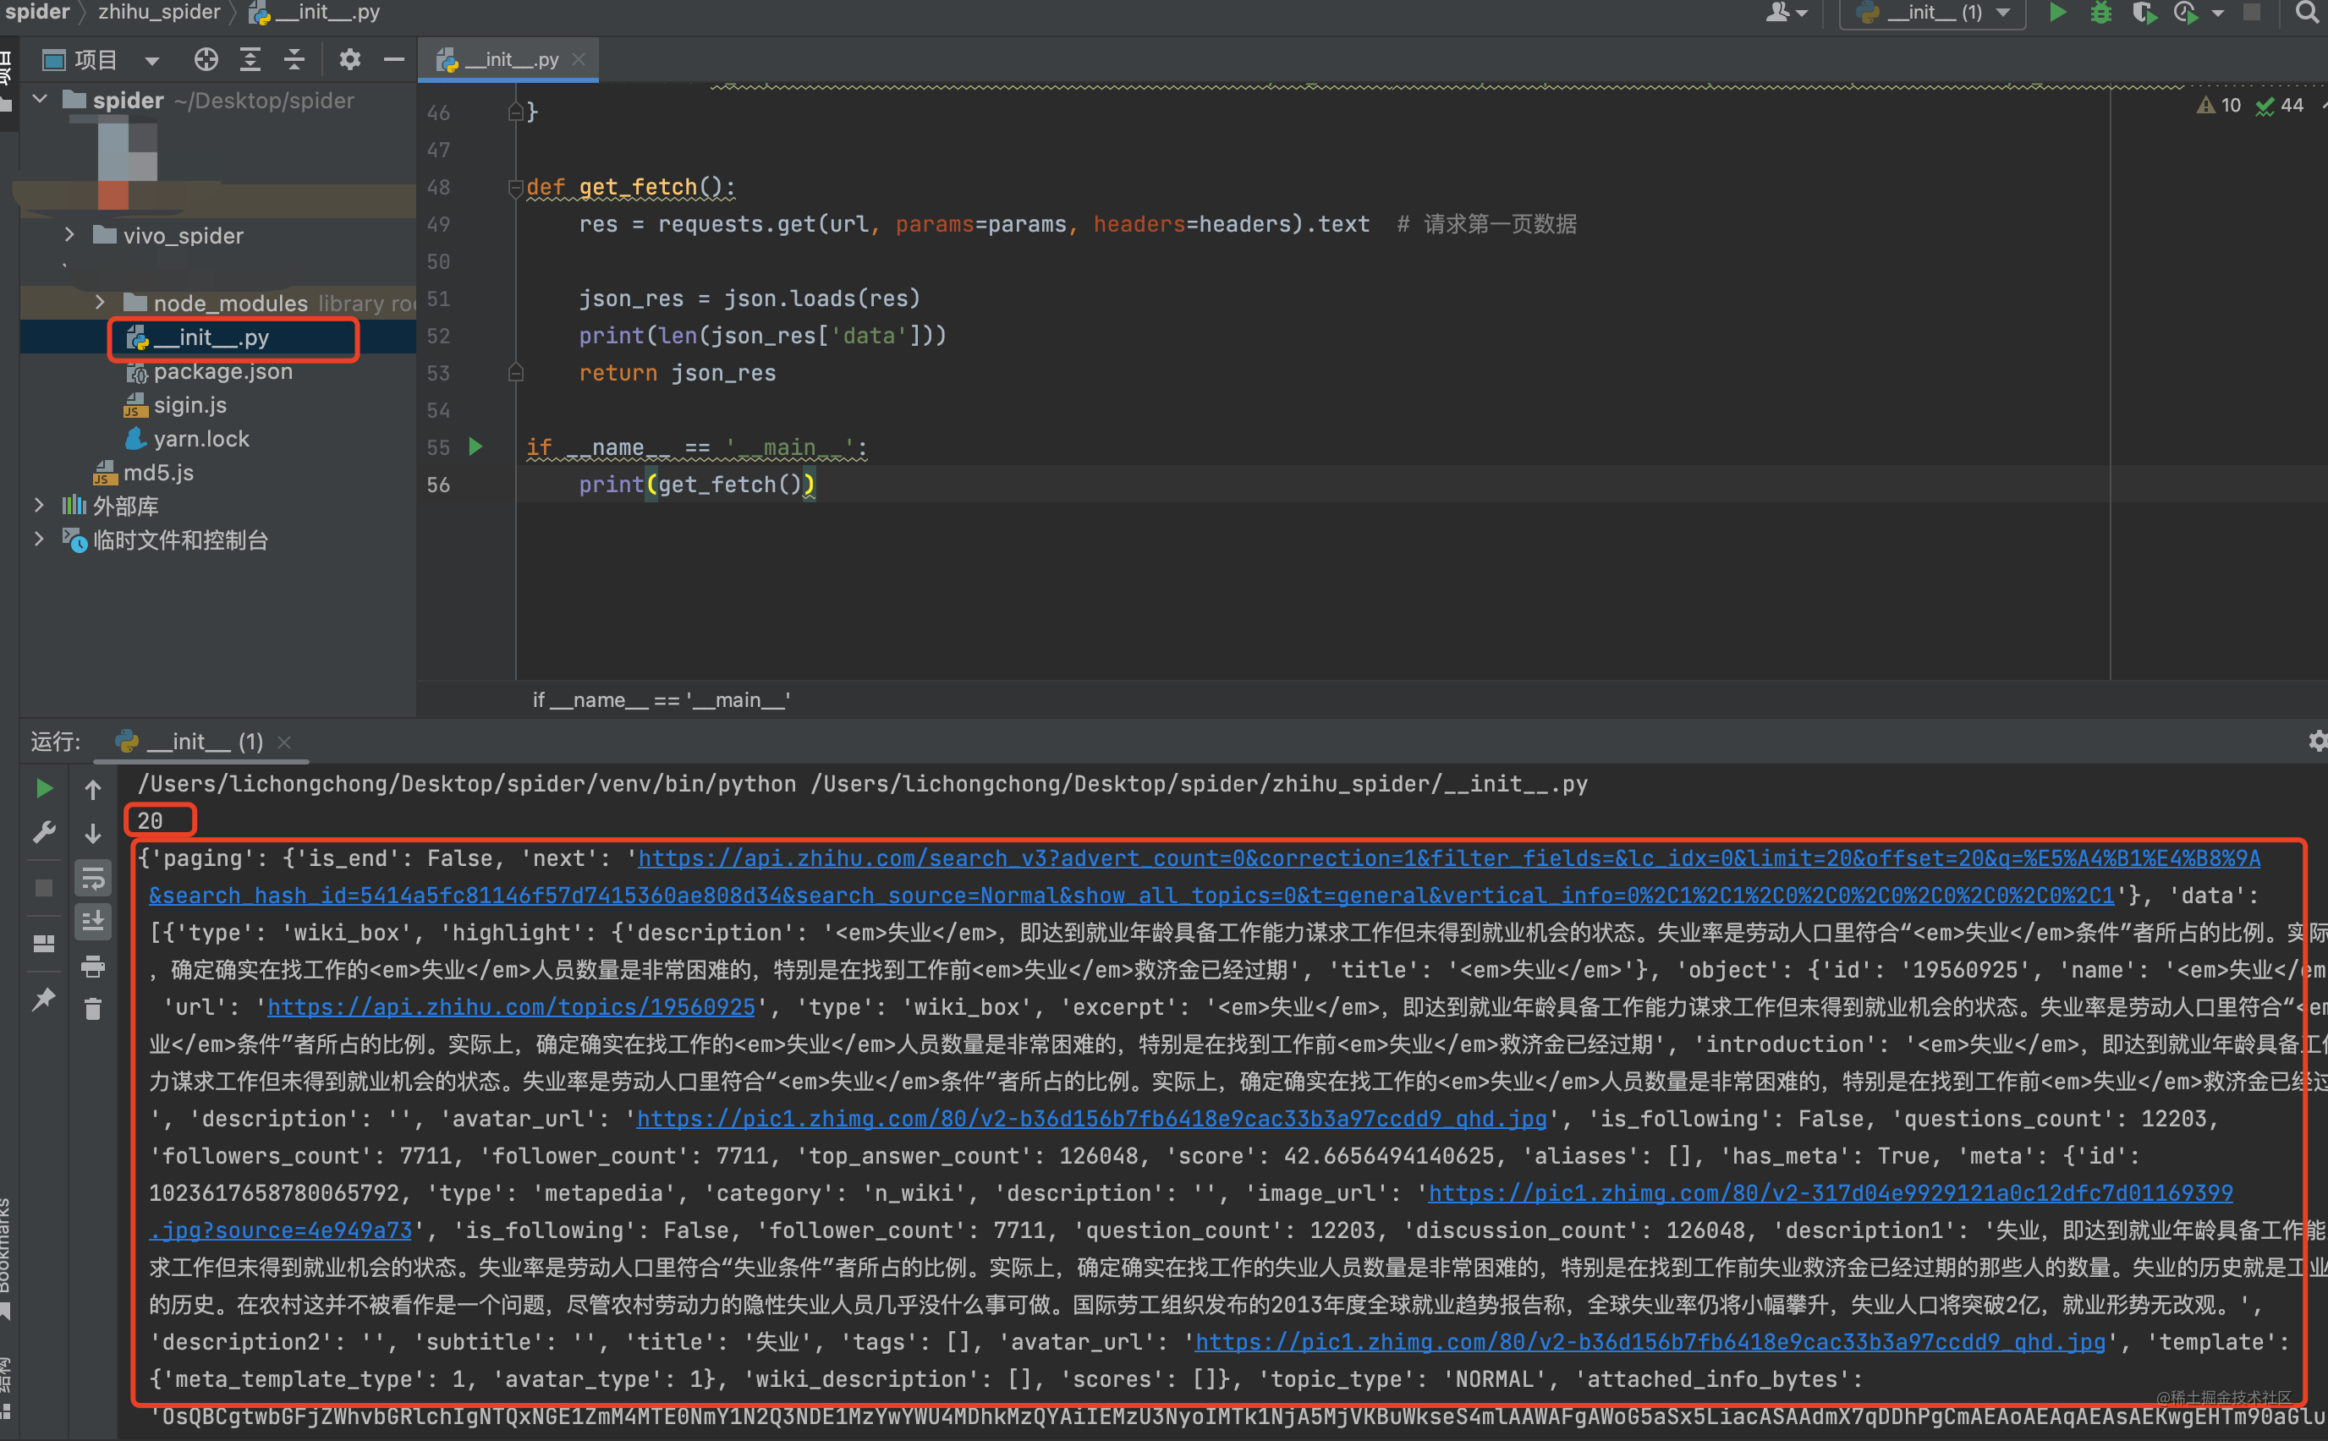Start debugging with the bug icon
This screenshot has height=1441, width=2328.
pyautogui.click(x=2101, y=13)
